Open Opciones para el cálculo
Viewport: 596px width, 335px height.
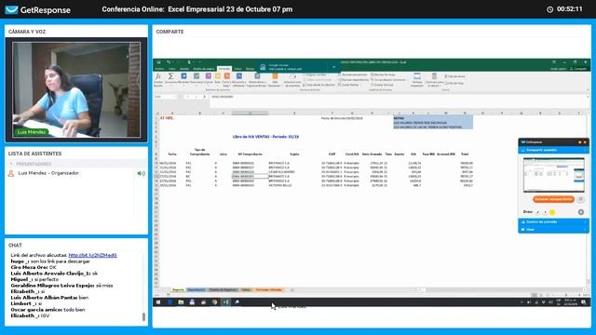[x=434, y=80]
